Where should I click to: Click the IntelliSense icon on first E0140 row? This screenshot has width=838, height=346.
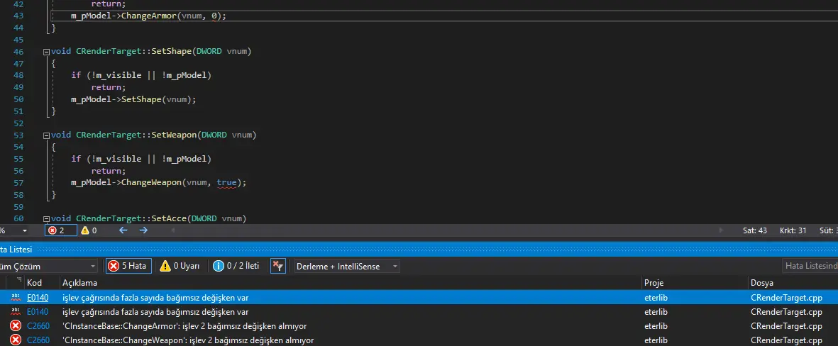[16, 298]
